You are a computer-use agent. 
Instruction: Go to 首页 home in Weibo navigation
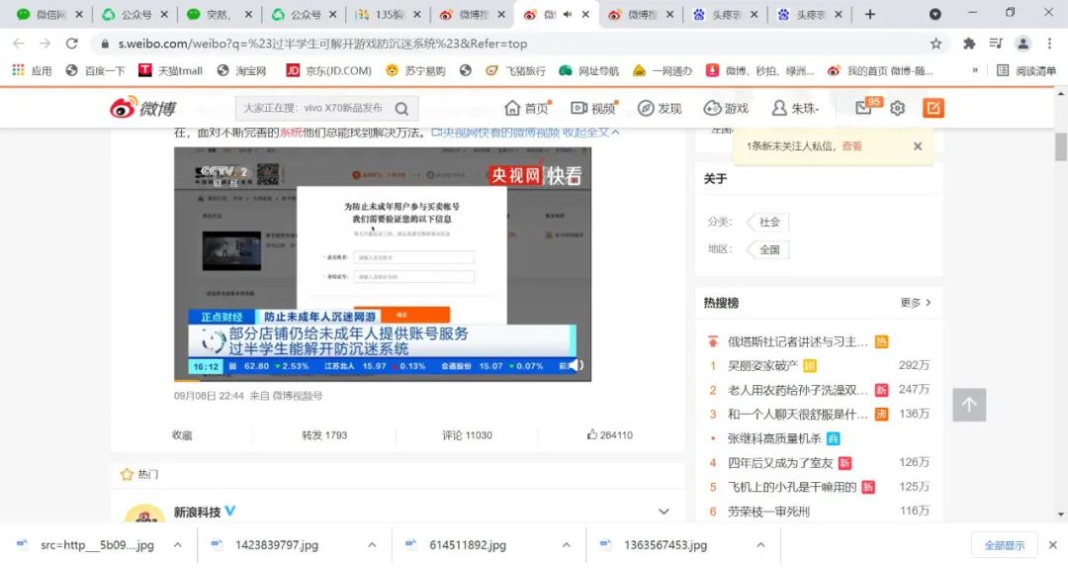527,108
